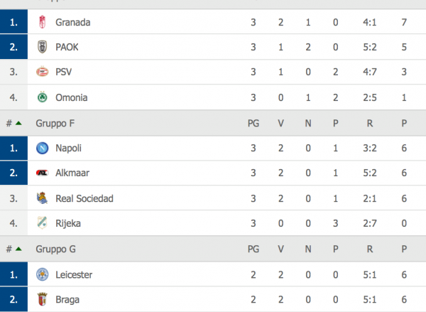The height and width of the screenshot is (312, 426).
Task: Sort Gruppo F by PG column
Action: point(253,123)
